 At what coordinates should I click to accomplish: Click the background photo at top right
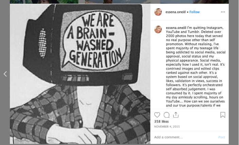tap(194, 2)
